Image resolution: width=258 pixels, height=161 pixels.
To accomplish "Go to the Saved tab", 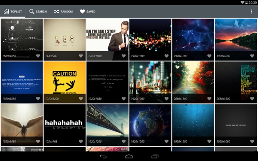I will (x=88, y=12).
